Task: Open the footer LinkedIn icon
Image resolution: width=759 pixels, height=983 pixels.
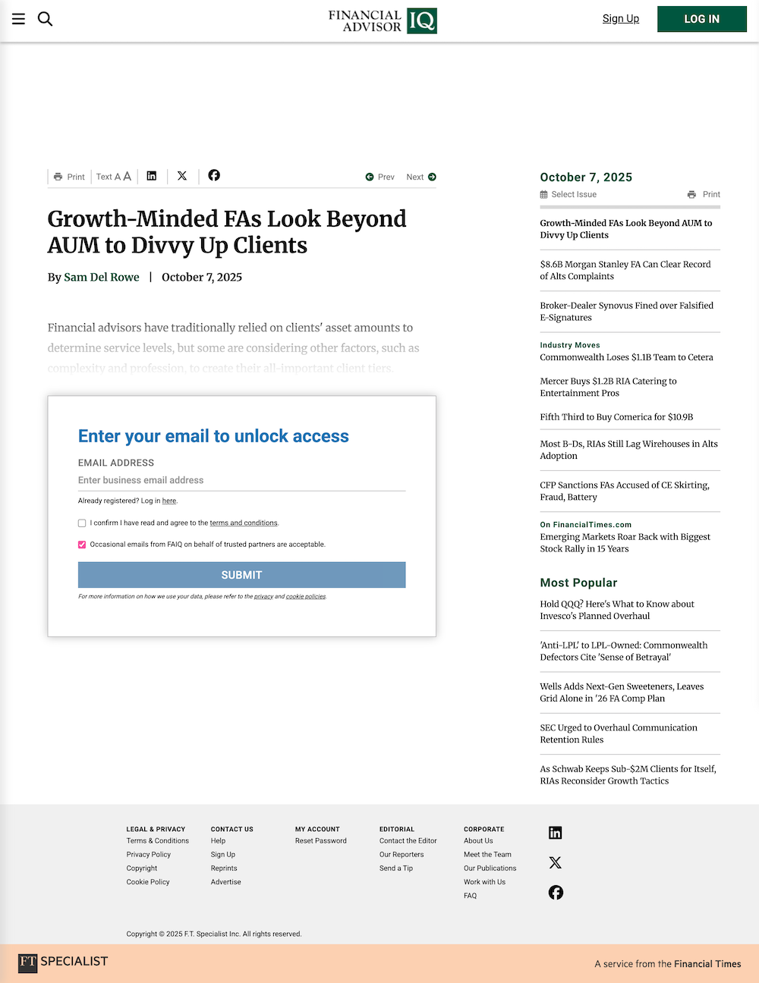Action: point(556,833)
